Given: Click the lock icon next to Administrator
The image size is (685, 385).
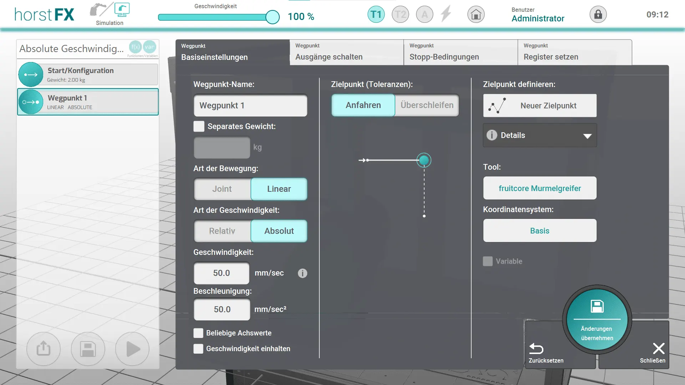Looking at the screenshot, I should pyautogui.click(x=598, y=15).
